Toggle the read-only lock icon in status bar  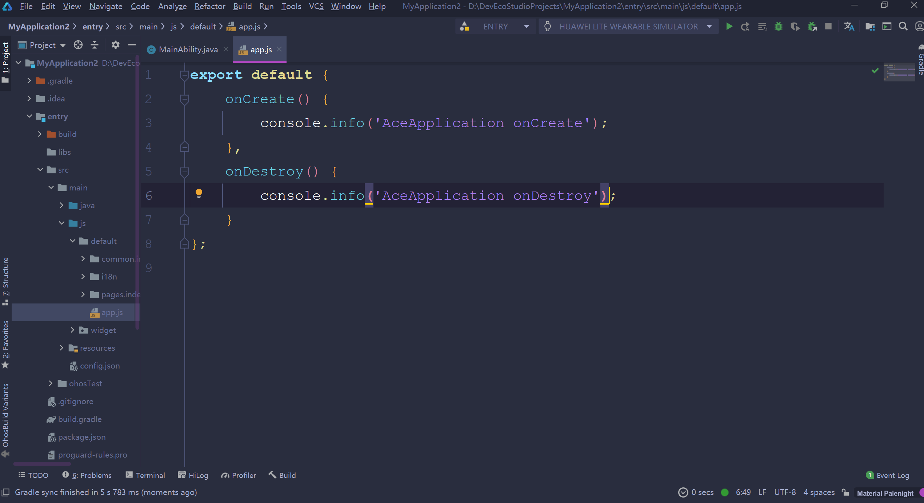tap(845, 492)
